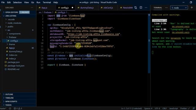
Task: Open the Run menu
Action: (38, 2)
